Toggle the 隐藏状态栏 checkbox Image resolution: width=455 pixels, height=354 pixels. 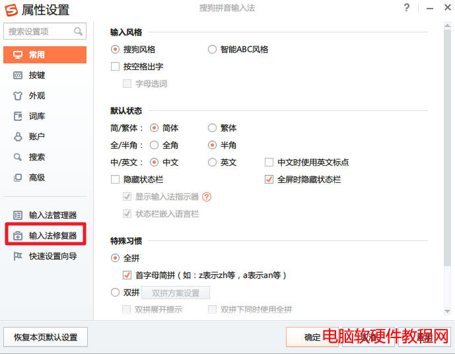pos(116,180)
